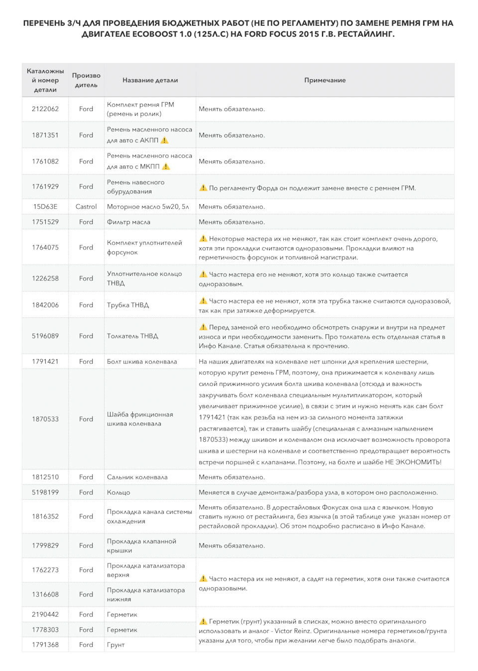This screenshot has height=671, width=478.
Task: Click the Сальник коленвала part name
Action: pyautogui.click(x=137, y=477)
